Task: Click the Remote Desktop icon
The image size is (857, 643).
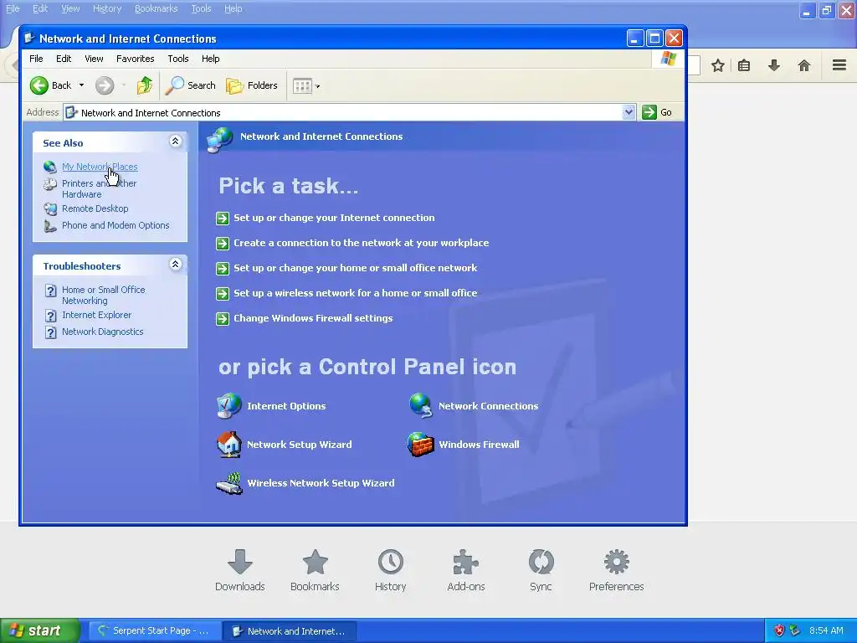Action: tap(49, 208)
